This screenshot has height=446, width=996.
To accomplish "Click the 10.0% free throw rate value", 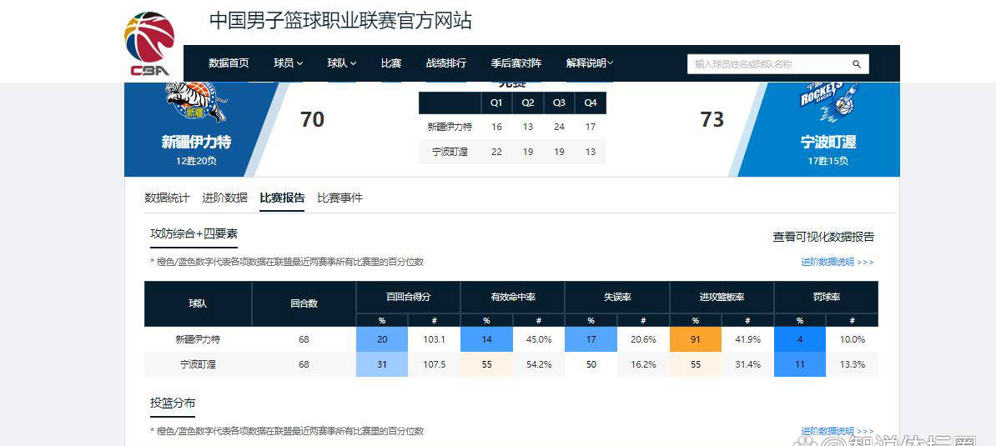I will [853, 339].
